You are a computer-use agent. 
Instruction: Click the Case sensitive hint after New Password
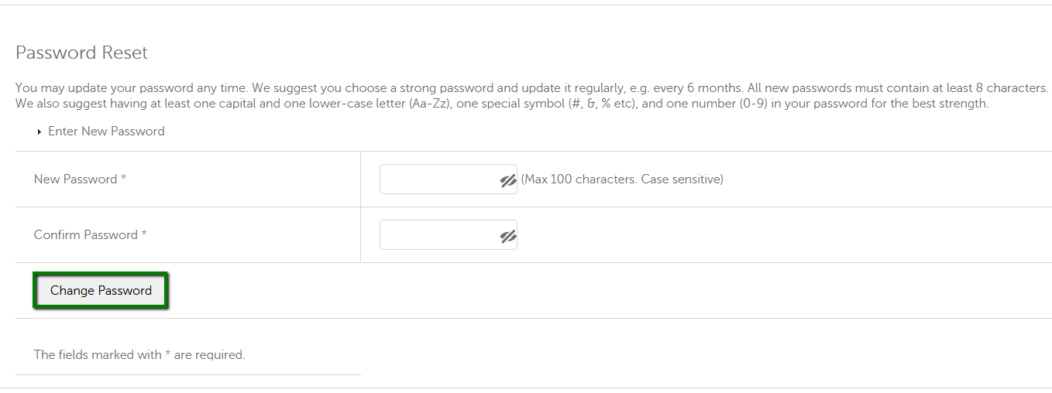[x=682, y=179]
